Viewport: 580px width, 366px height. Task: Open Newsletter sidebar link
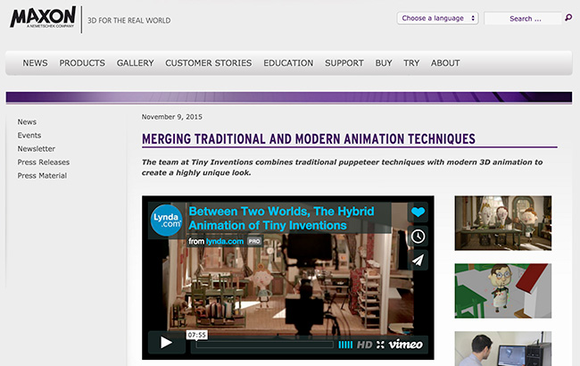pos(37,149)
